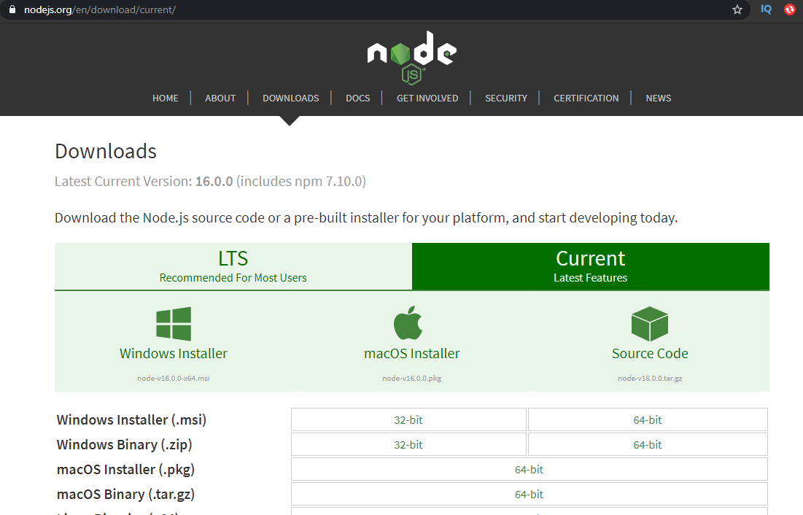This screenshot has height=515, width=803.
Task: Click the Source Code cube icon
Action: [650, 324]
